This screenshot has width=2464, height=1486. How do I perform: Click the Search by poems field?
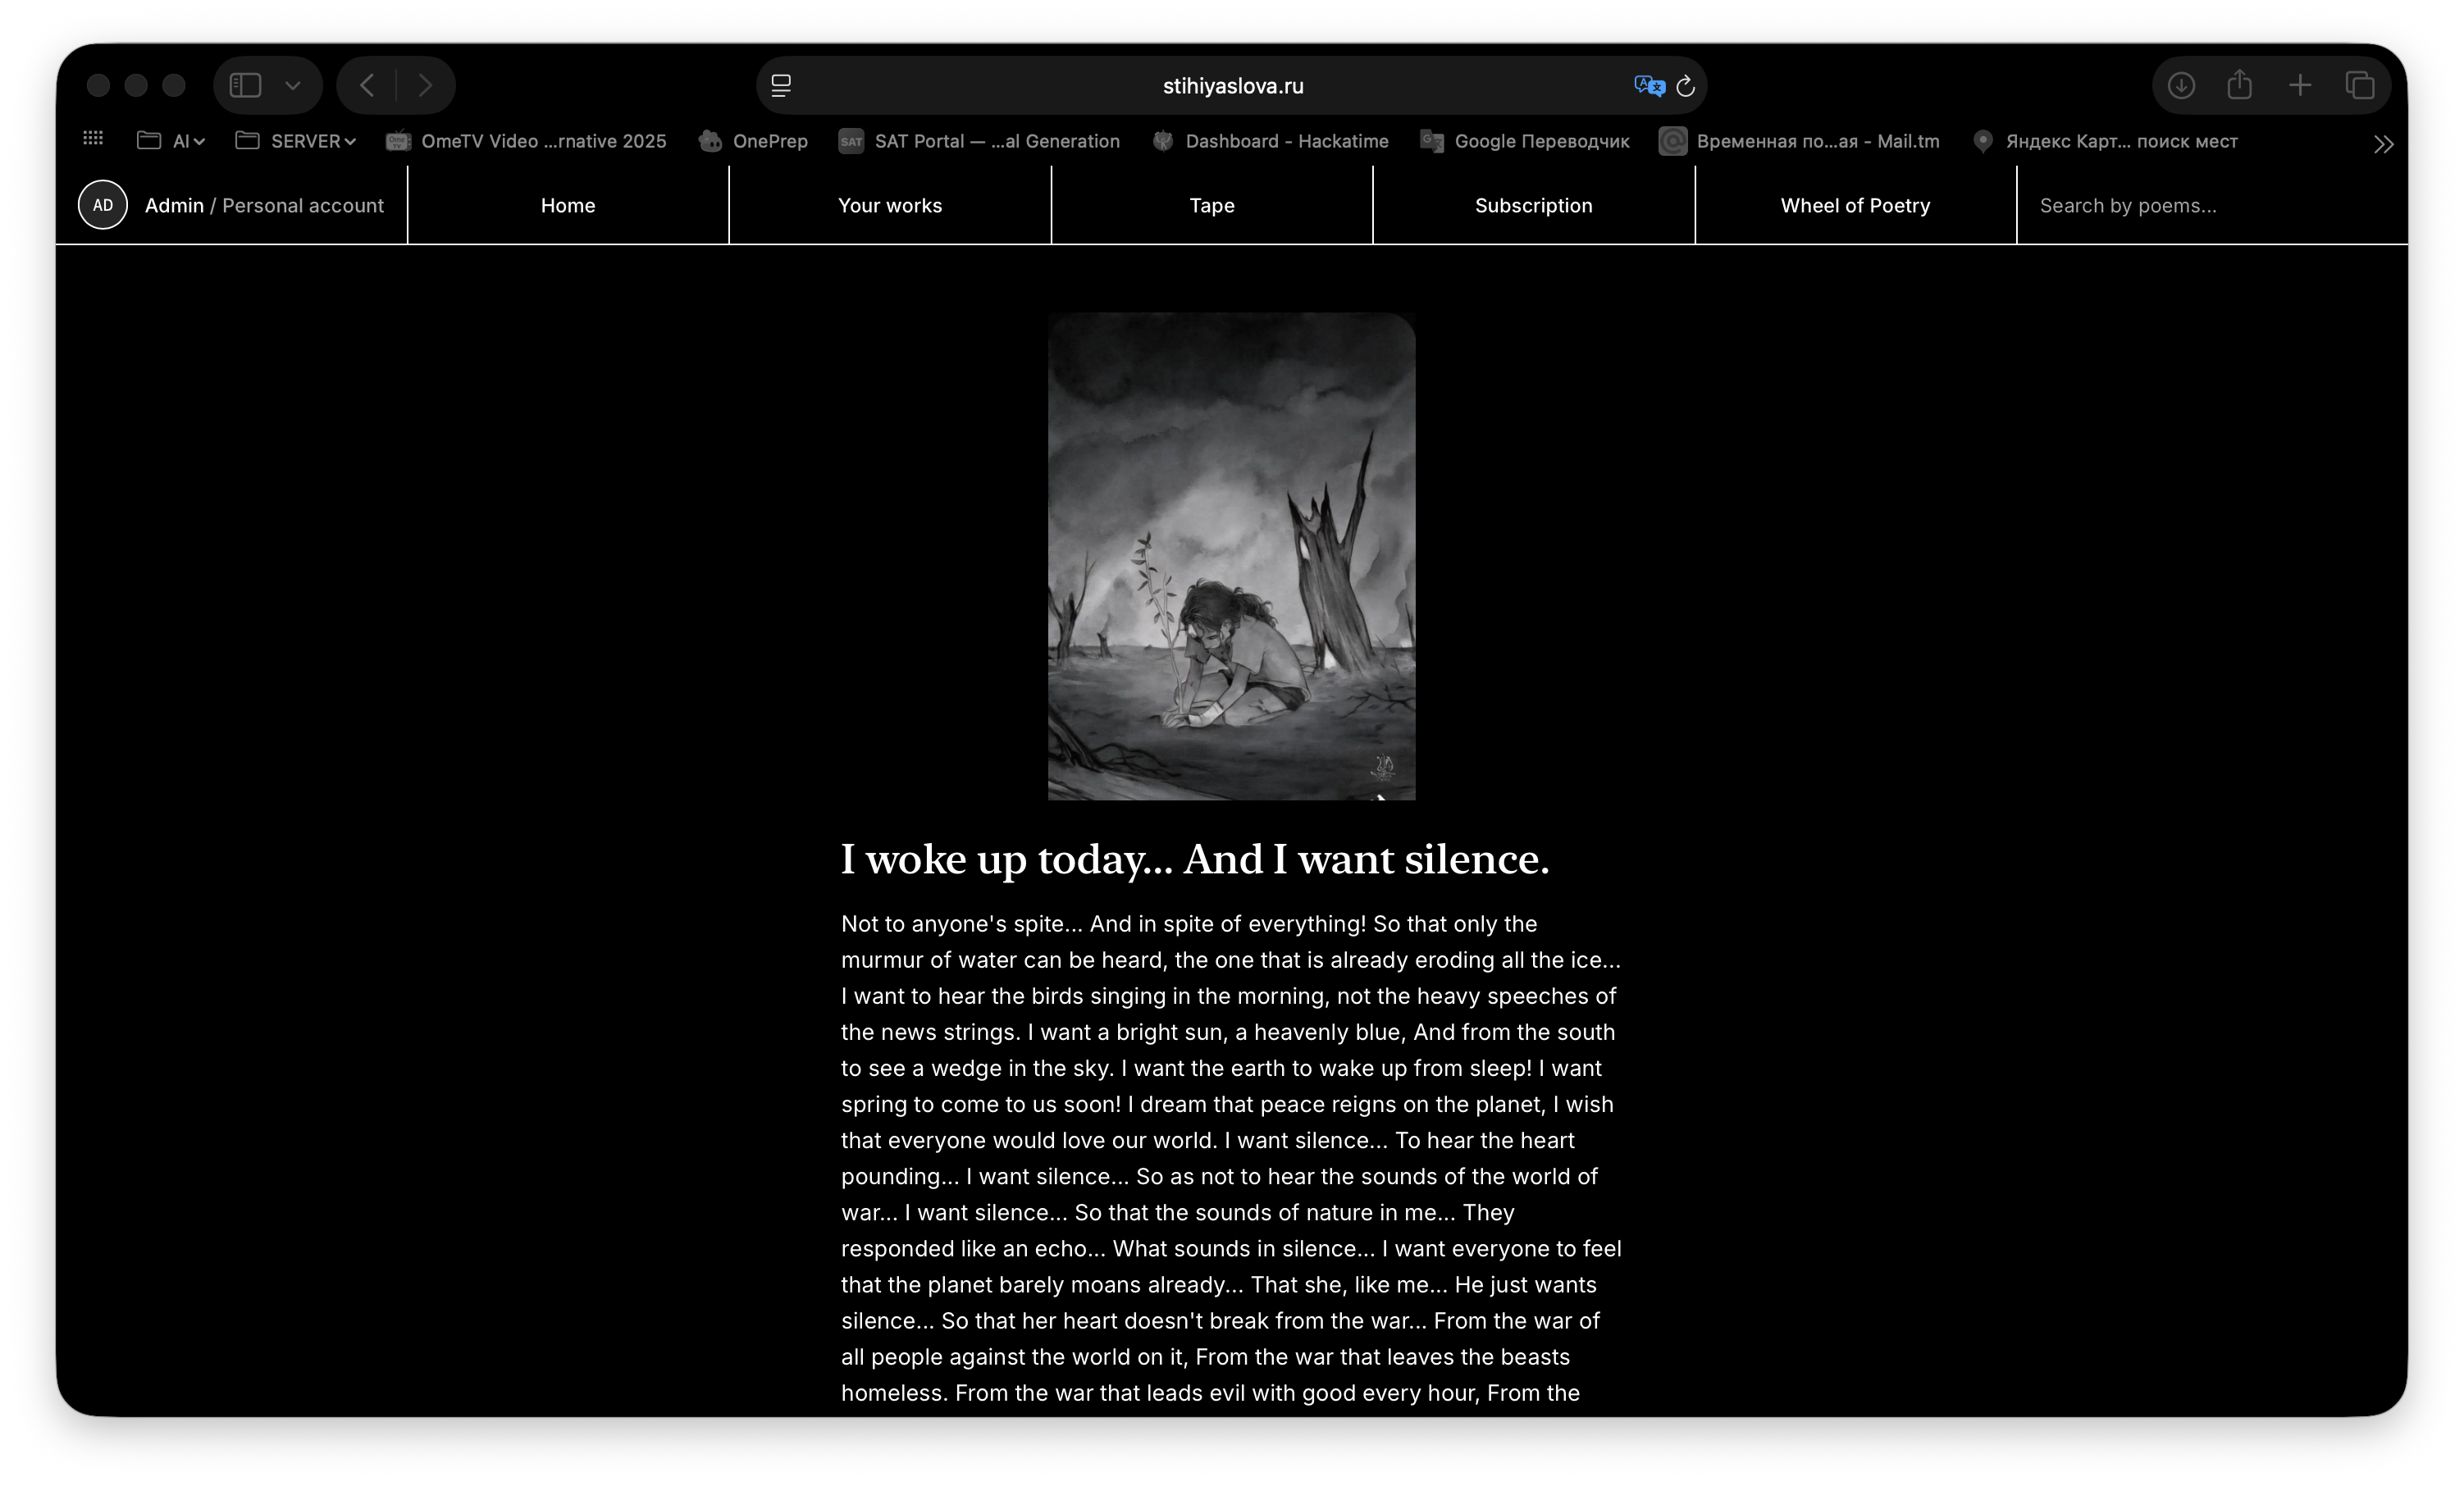[2212, 205]
